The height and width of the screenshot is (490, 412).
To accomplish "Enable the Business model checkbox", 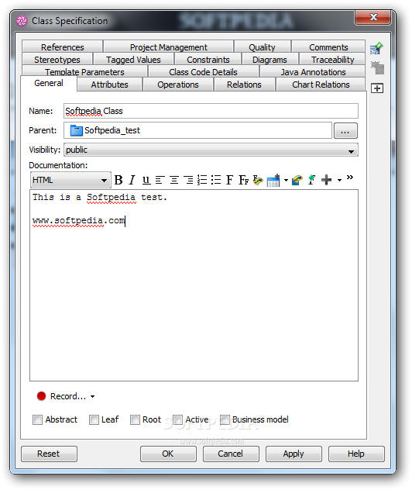I will click(225, 419).
